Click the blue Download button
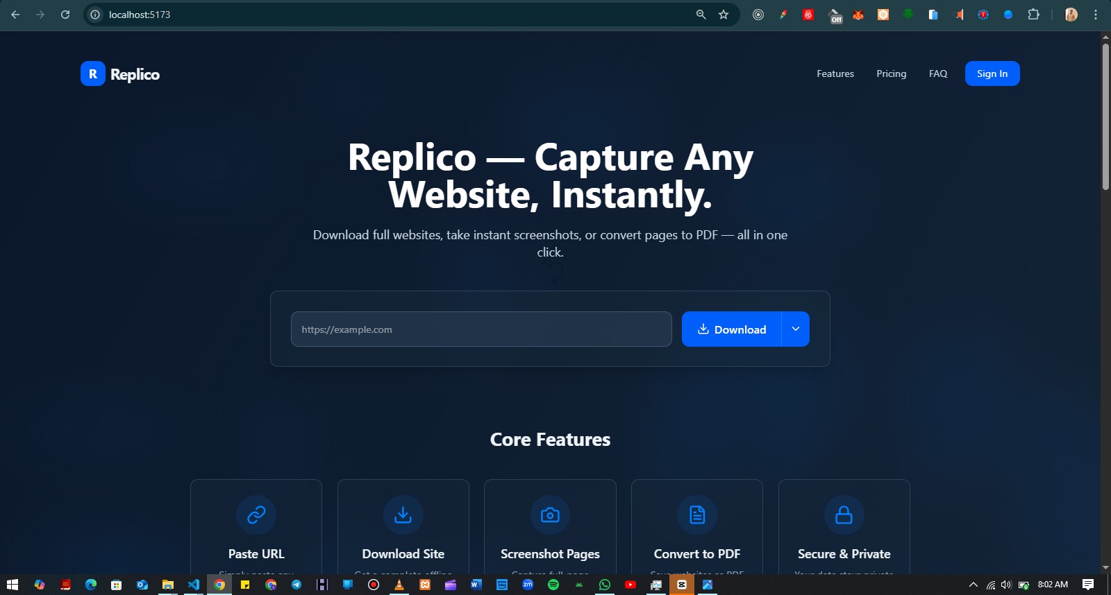 (732, 329)
